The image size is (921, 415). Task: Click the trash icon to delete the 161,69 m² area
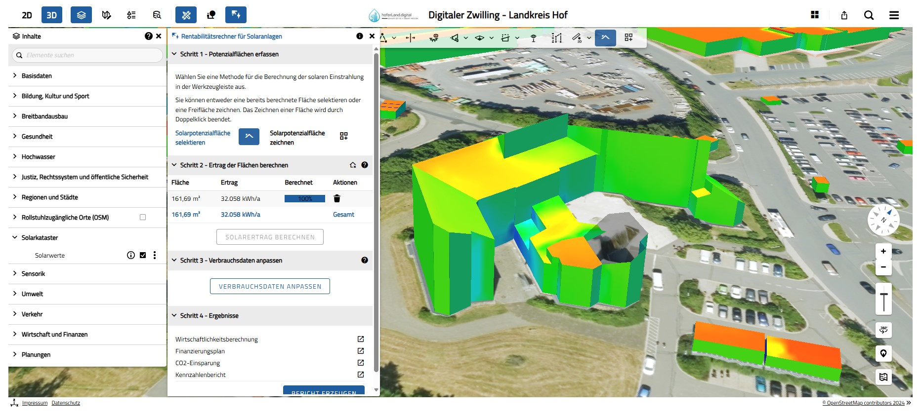pyautogui.click(x=337, y=198)
